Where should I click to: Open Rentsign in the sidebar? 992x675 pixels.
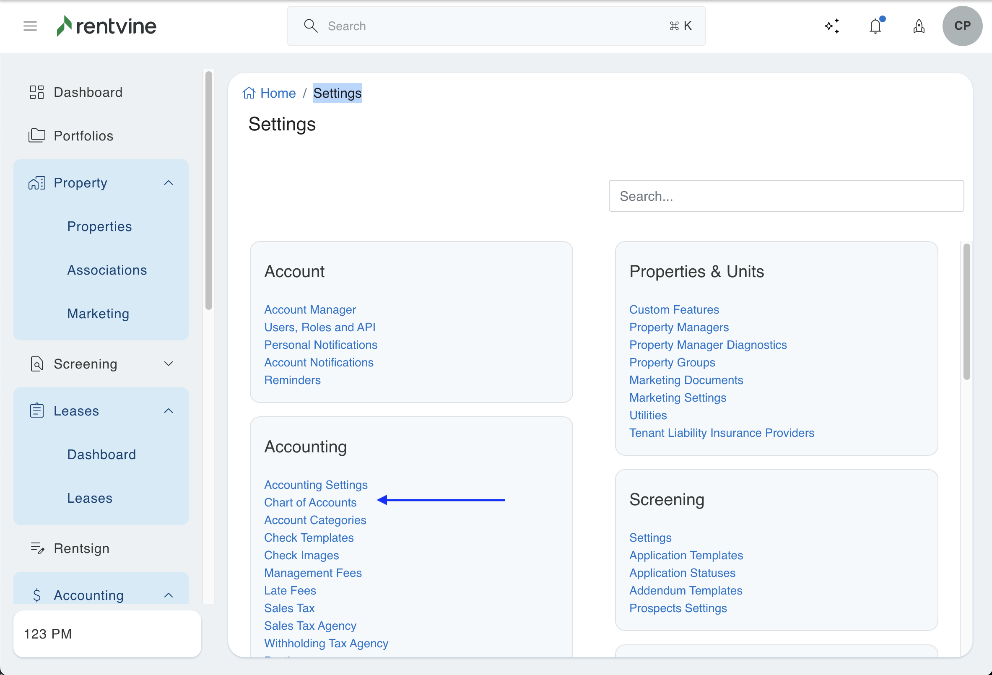[x=81, y=548]
